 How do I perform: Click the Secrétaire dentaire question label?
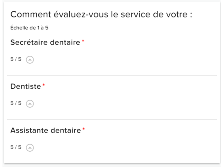coord(45,43)
